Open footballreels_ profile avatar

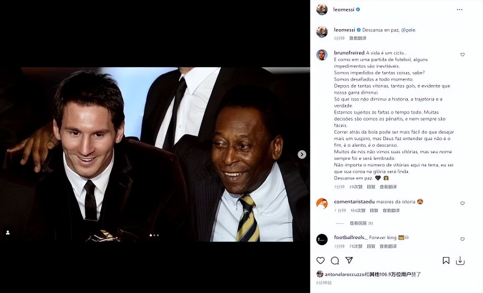[322, 240]
